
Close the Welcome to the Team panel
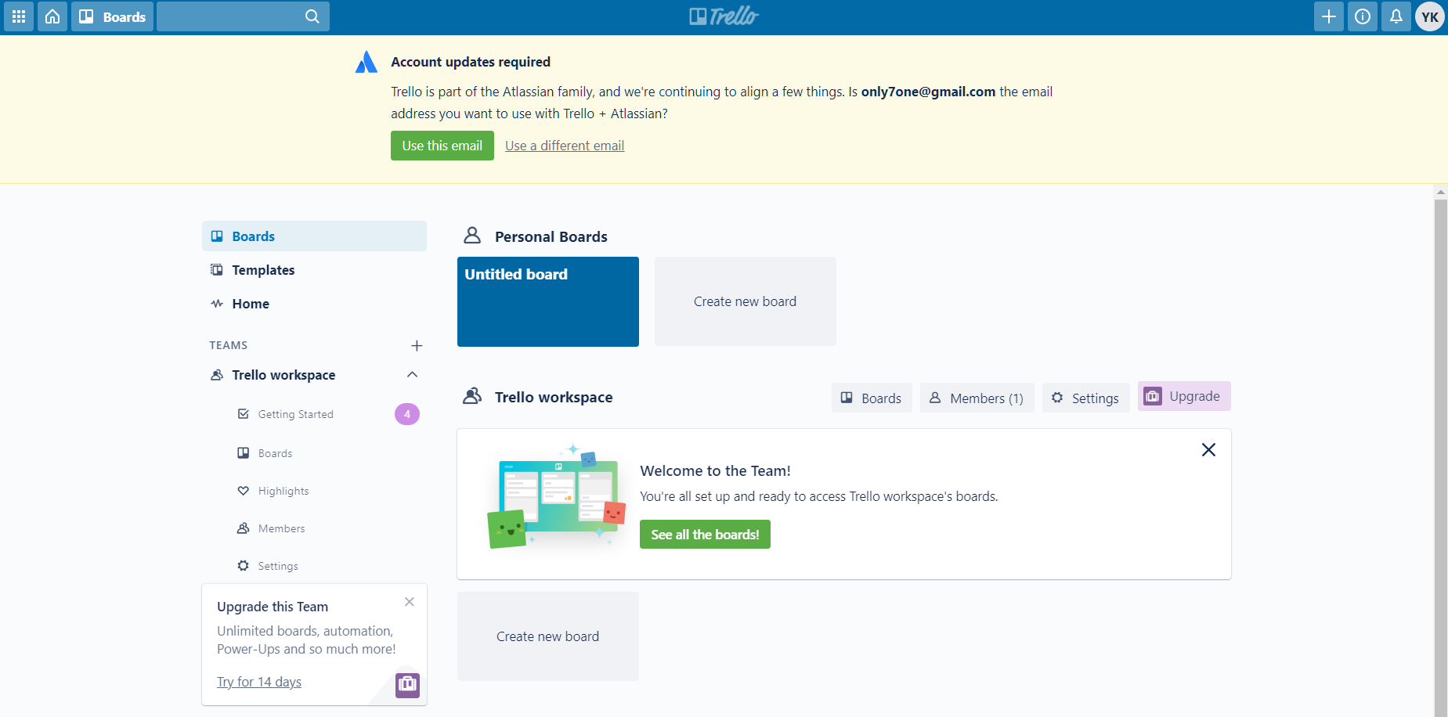1208,449
